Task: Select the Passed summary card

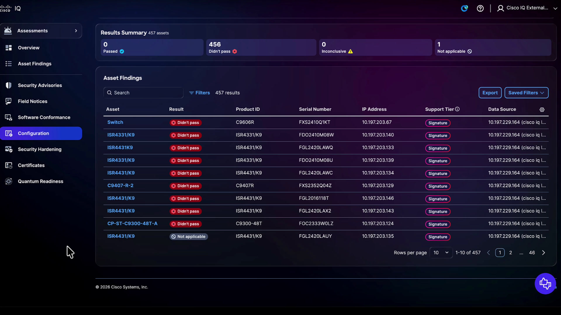Action: [x=152, y=47]
